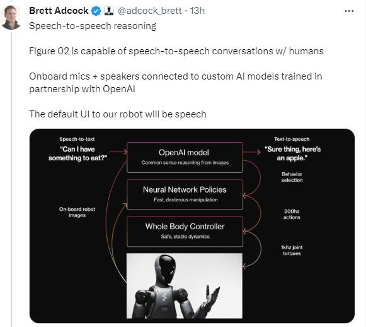Click the Behavior selection label

(292, 177)
